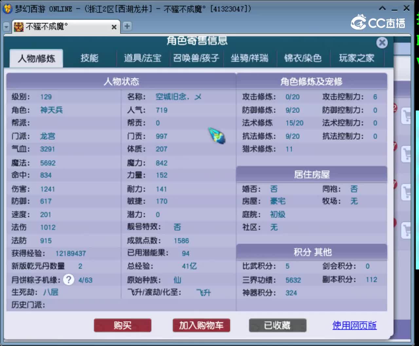Click the bottom shopping cart icon on right edge
This screenshot has width=419, height=346.
[406, 230]
